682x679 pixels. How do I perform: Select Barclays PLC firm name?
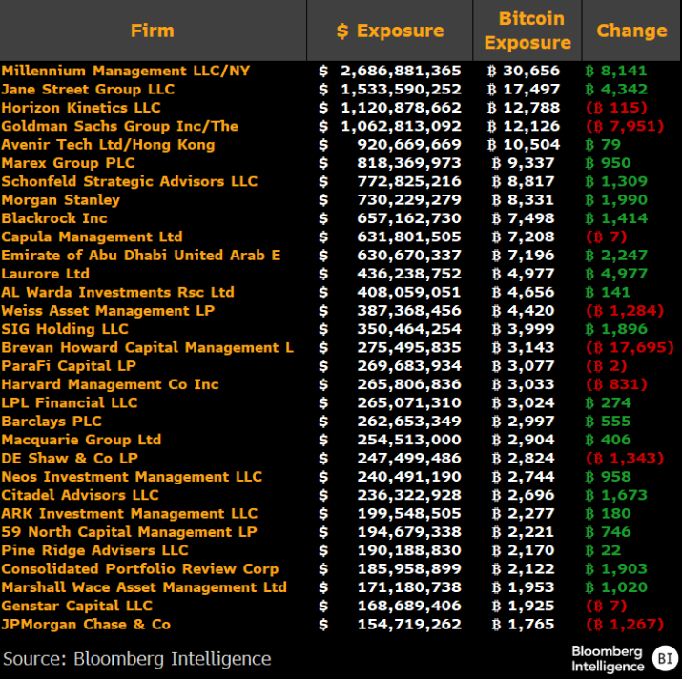click(52, 422)
